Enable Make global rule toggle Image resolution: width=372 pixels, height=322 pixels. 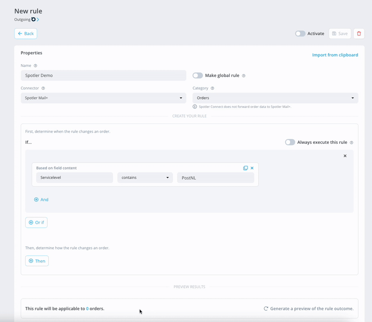tap(198, 75)
